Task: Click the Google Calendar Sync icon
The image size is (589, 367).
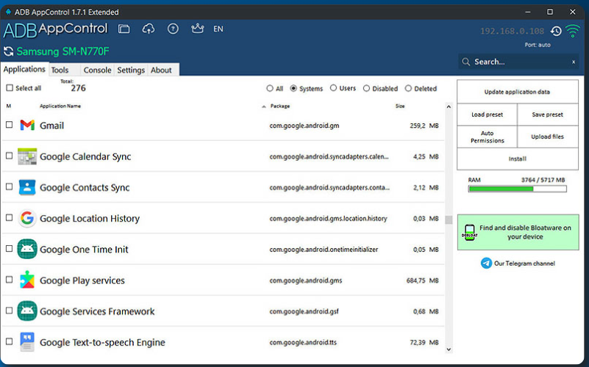Action: [x=27, y=156]
